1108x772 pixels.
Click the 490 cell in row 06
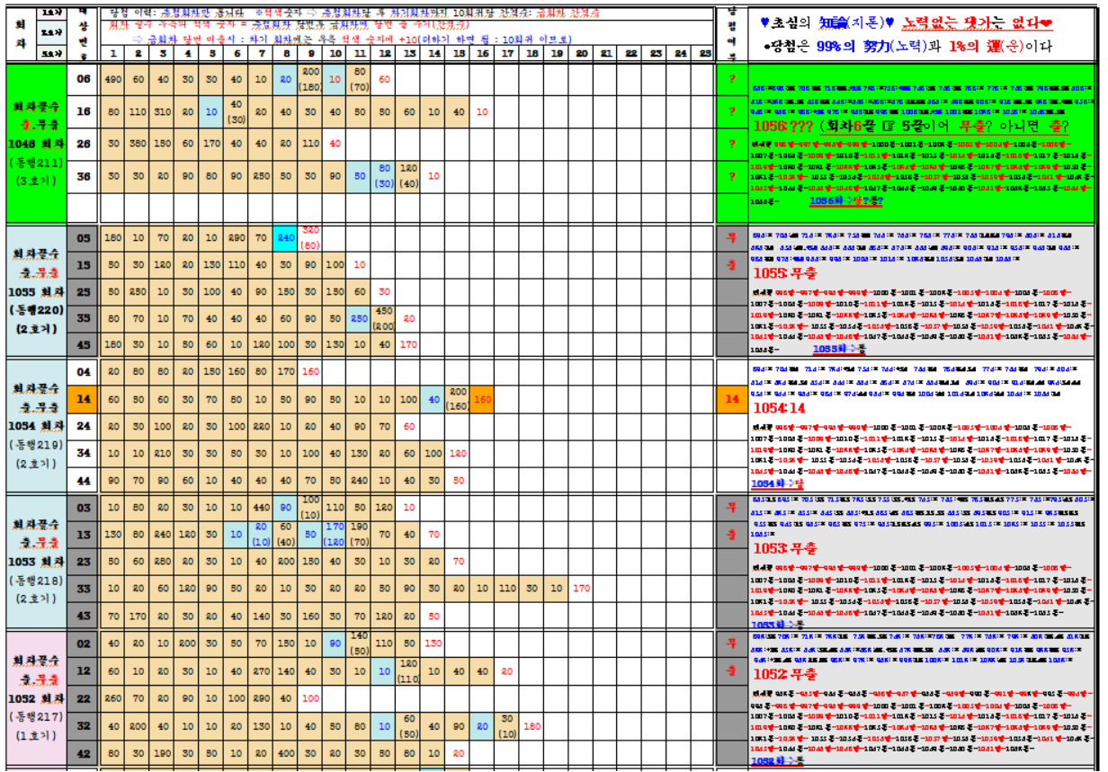113,79
